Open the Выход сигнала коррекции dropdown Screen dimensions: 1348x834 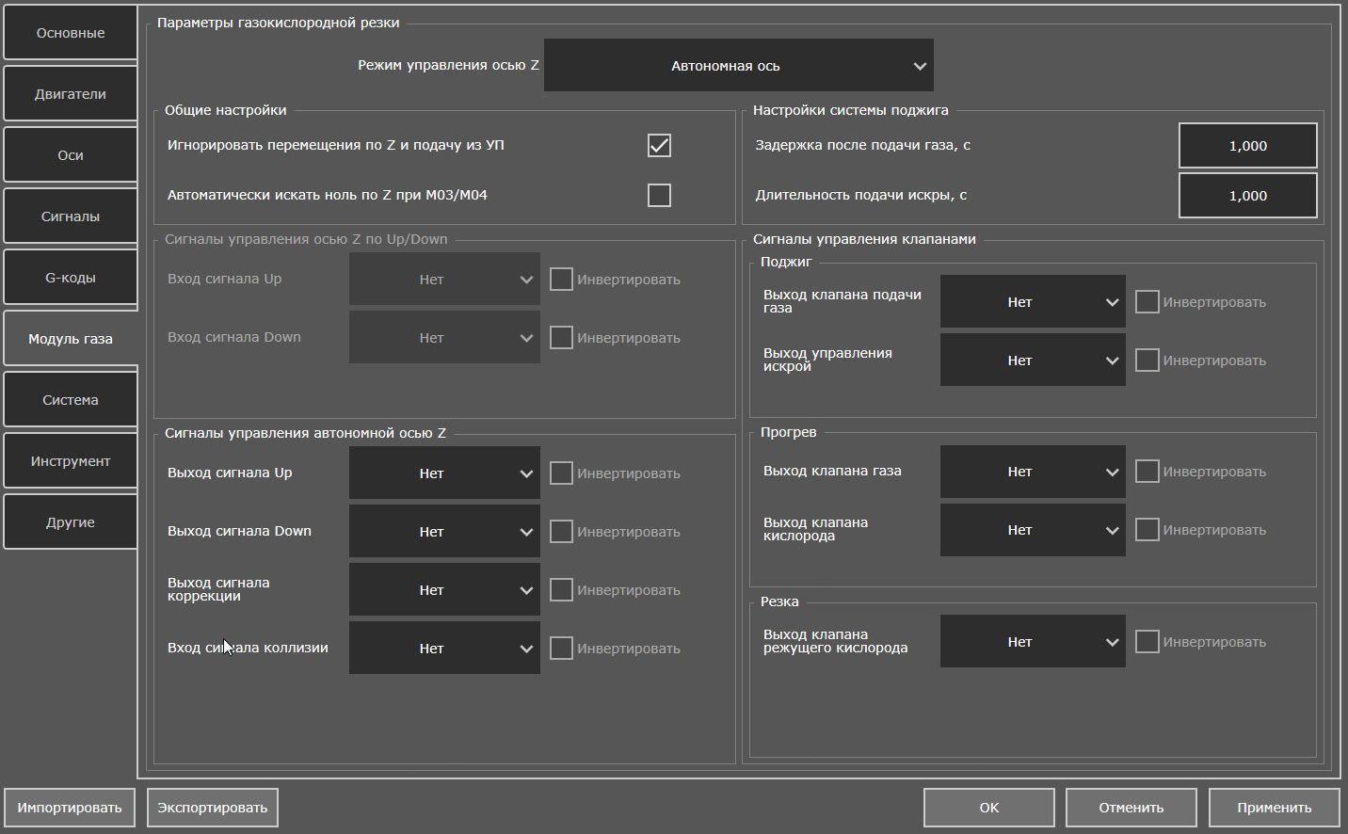444,589
